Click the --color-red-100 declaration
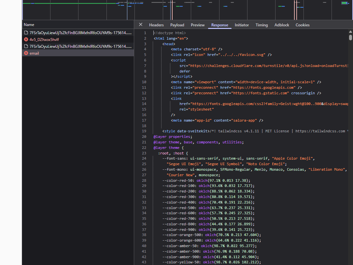 pos(208,186)
